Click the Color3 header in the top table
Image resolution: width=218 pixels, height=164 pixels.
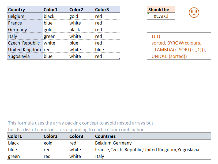click(x=102, y=10)
